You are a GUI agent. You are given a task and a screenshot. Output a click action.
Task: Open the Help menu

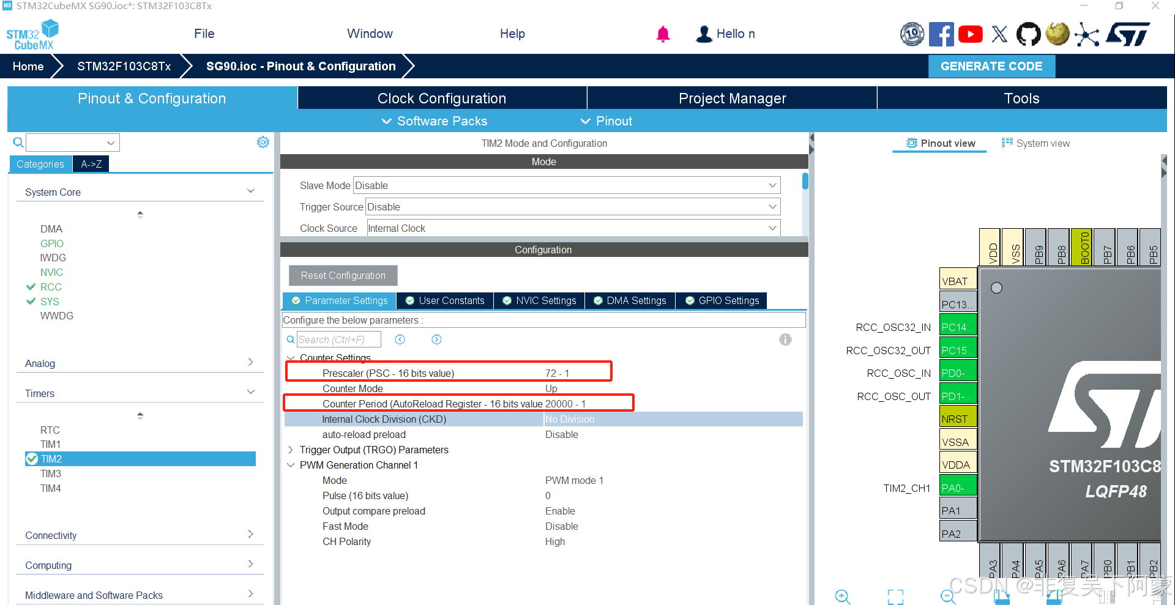coord(512,34)
